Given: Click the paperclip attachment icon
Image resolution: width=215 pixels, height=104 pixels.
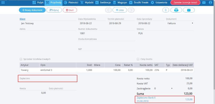Looking at the screenshot, I should (x=166, y=10).
